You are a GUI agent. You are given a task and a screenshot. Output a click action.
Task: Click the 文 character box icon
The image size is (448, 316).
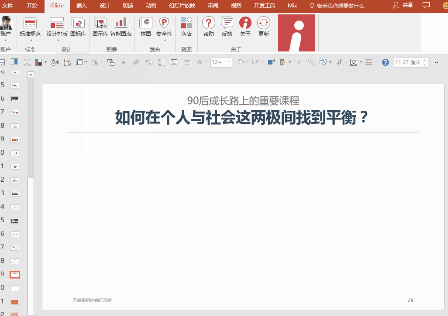(x=354, y=62)
